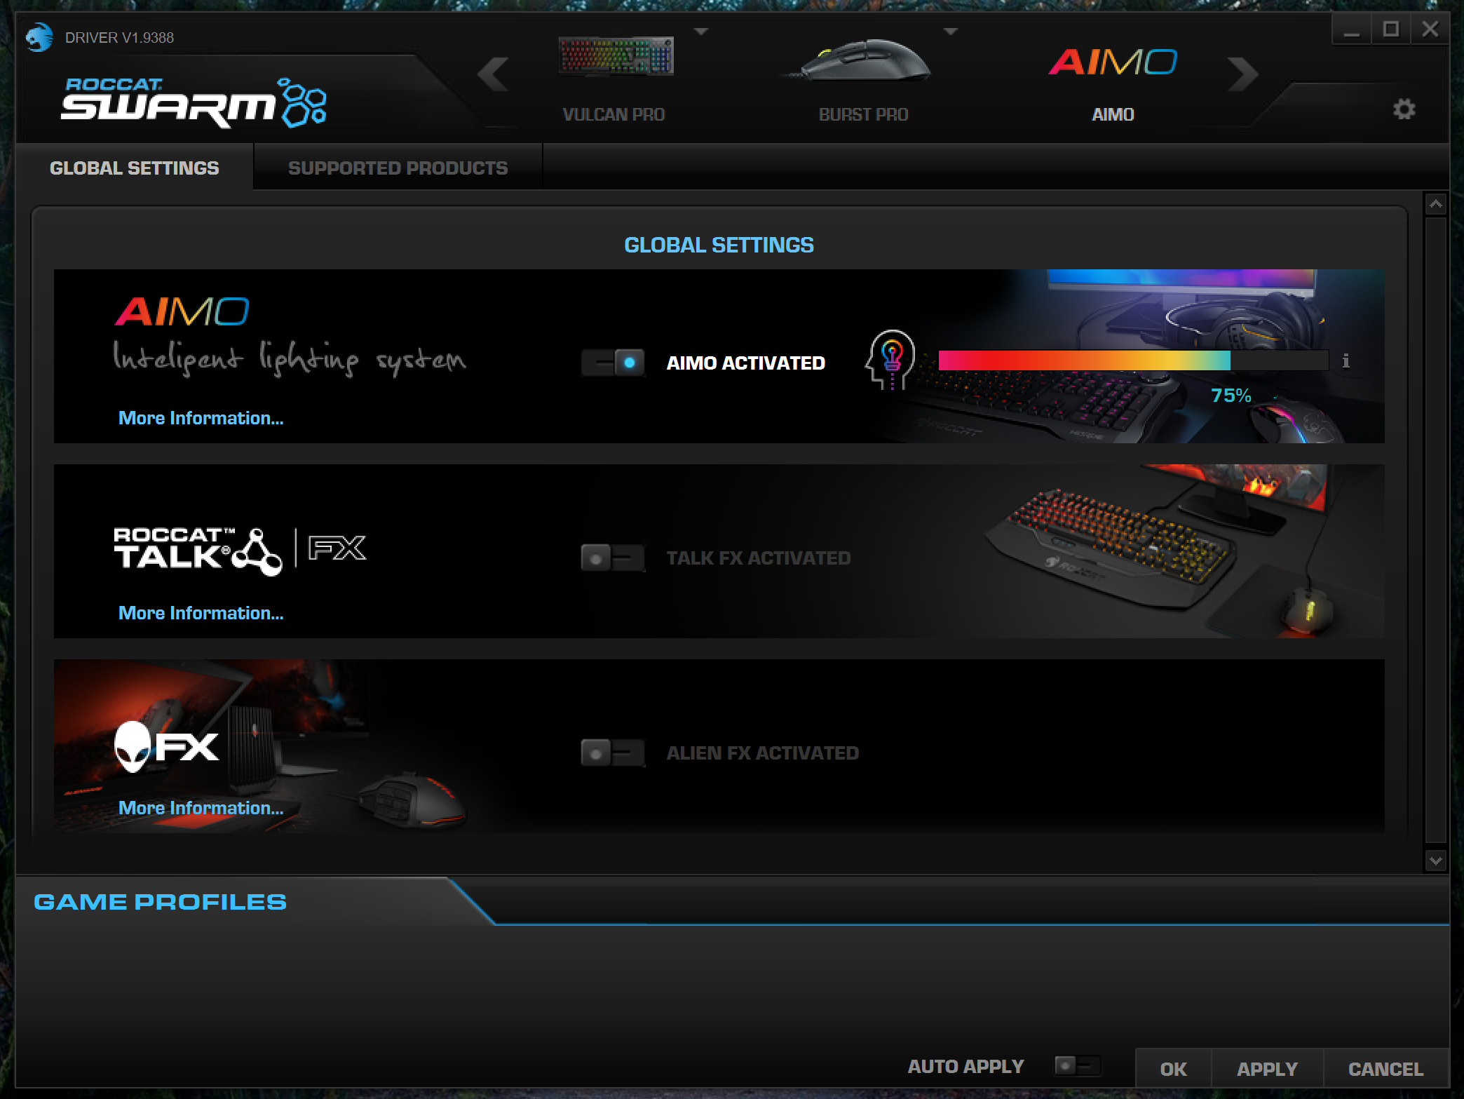Select the AIMO logo in device bar

click(1113, 62)
